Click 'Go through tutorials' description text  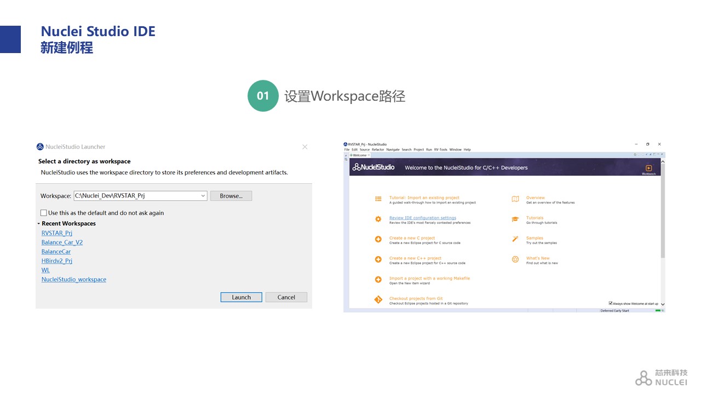(542, 223)
